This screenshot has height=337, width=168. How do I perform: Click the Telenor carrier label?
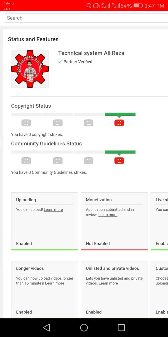pos(9,3)
